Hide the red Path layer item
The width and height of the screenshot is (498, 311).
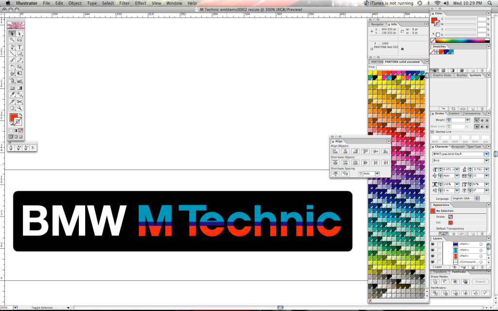(432, 256)
